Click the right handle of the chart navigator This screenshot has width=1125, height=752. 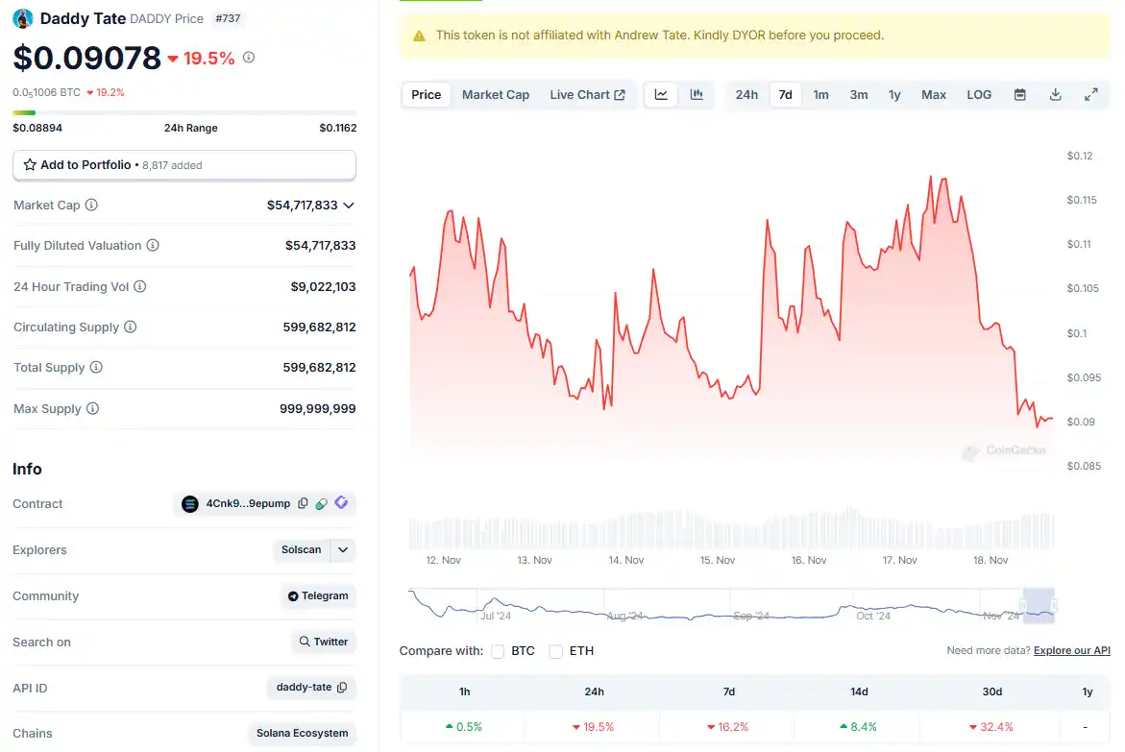(x=1053, y=606)
